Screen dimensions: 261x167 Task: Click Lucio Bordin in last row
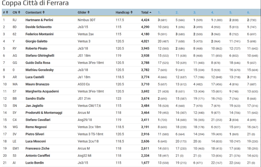(x=34, y=163)
